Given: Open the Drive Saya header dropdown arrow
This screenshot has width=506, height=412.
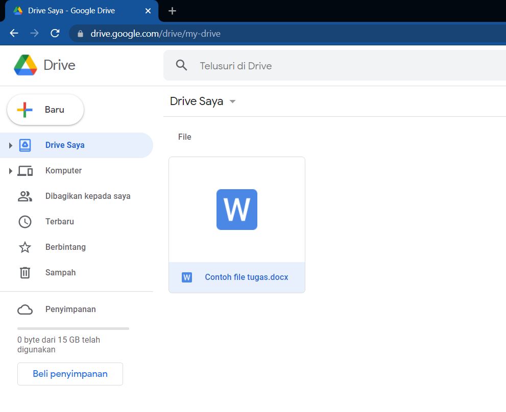Looking at the screenshot, I should 232,101.
